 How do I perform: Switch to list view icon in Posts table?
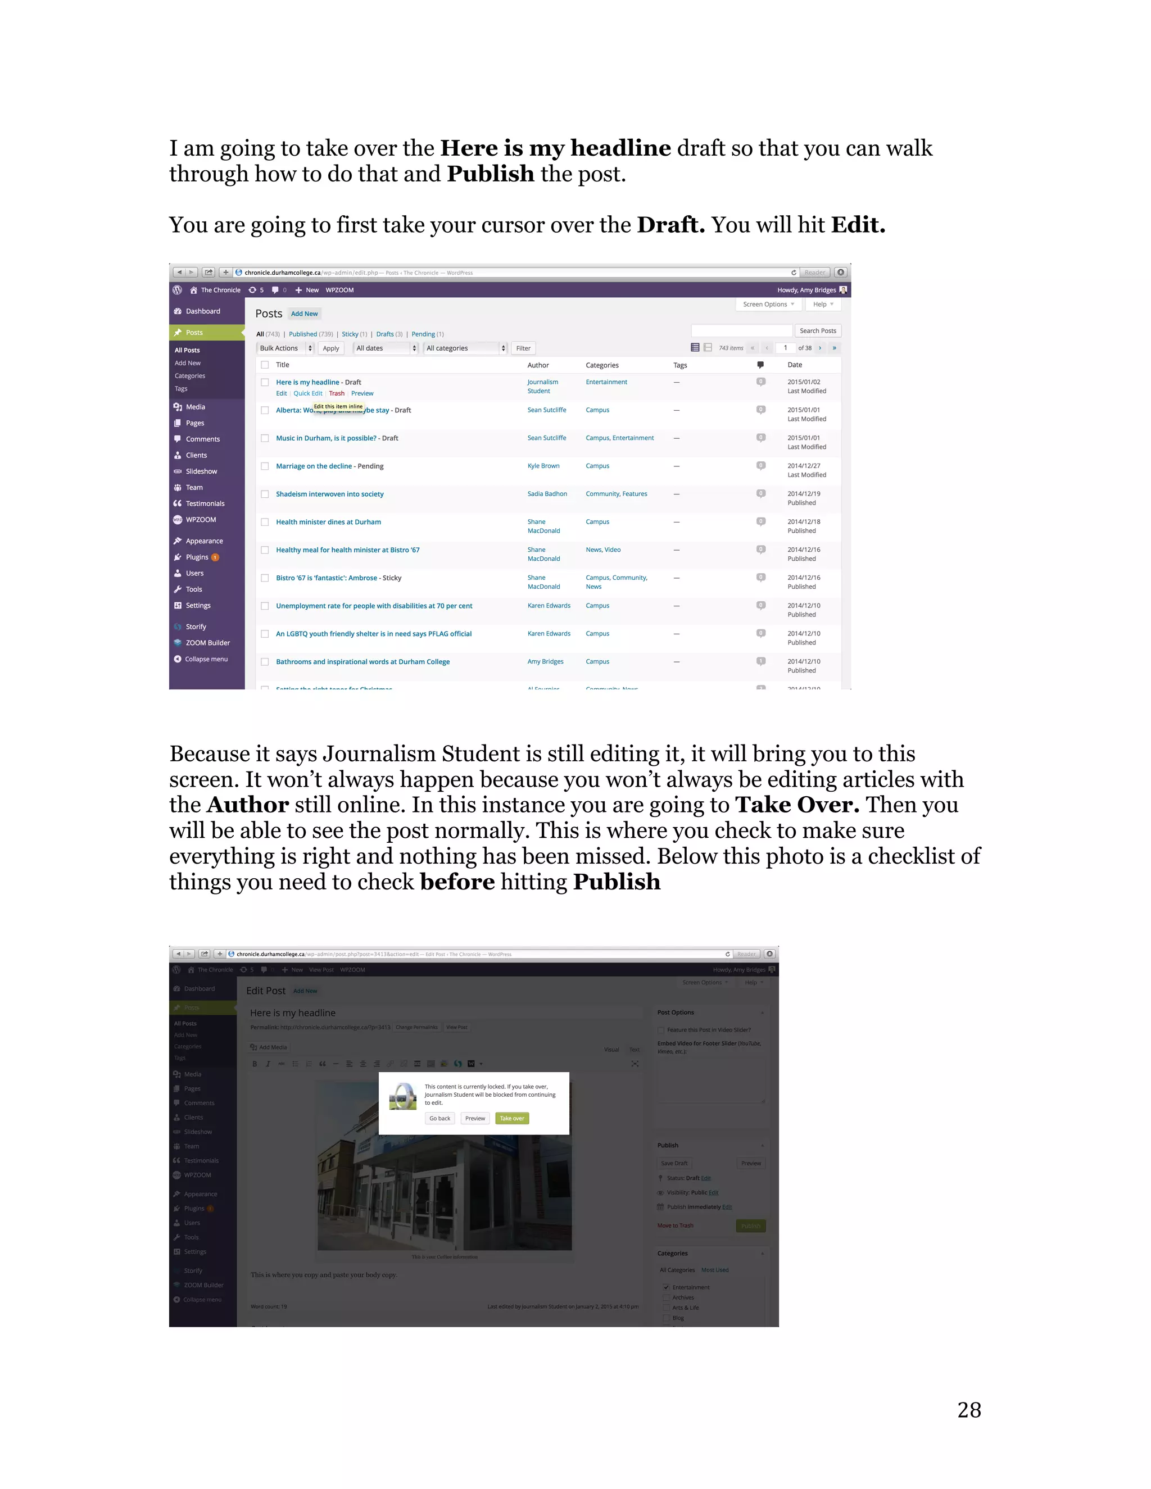pos(695,348)
